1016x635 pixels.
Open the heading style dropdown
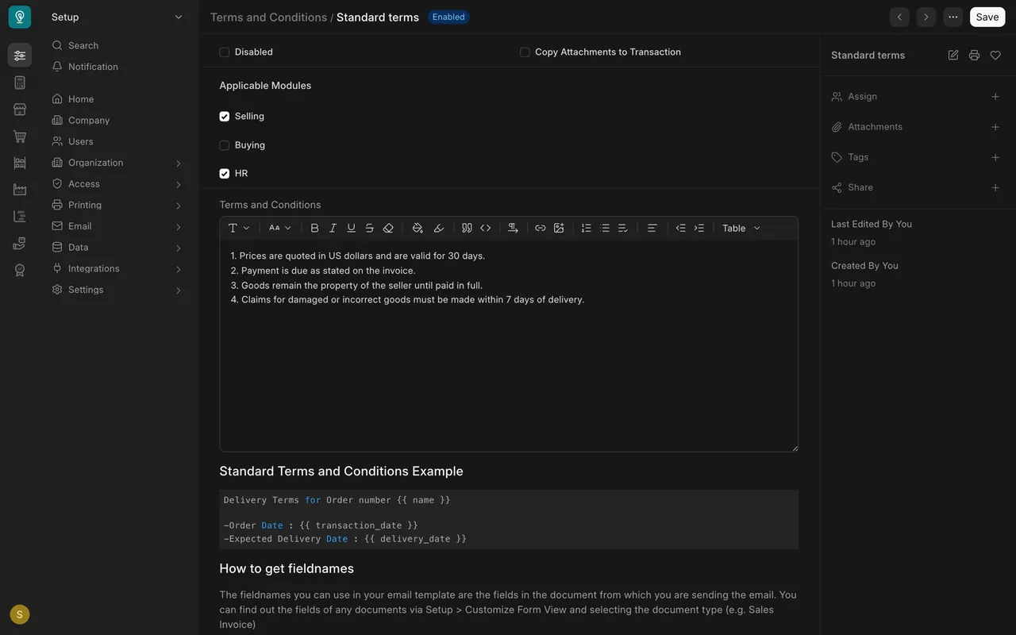[239, 228]
